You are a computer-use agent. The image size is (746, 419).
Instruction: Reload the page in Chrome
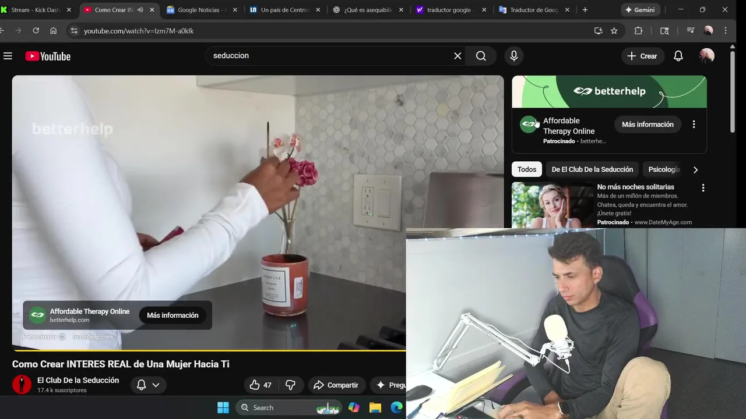tap(36, 31)
